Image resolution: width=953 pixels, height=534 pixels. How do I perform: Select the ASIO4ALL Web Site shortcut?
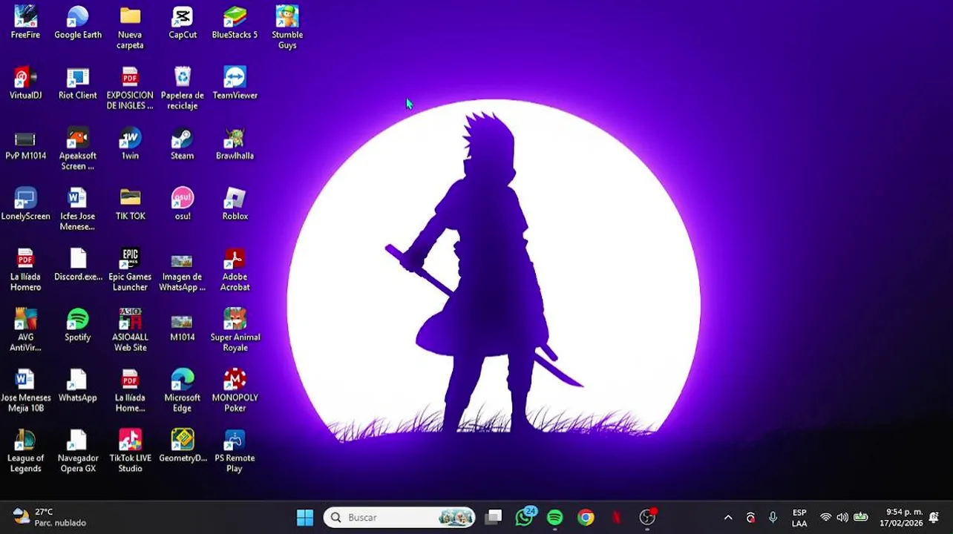pyautogui.click(x=130, y=330)
